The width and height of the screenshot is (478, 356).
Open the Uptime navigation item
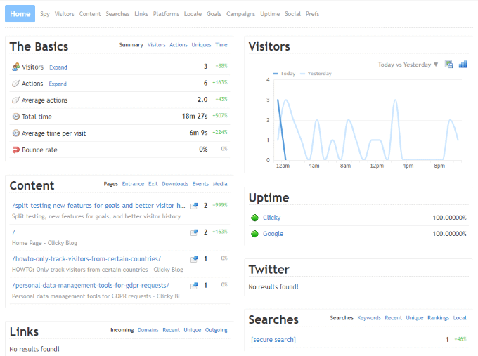pyautogui.click(x=270, y=14)
